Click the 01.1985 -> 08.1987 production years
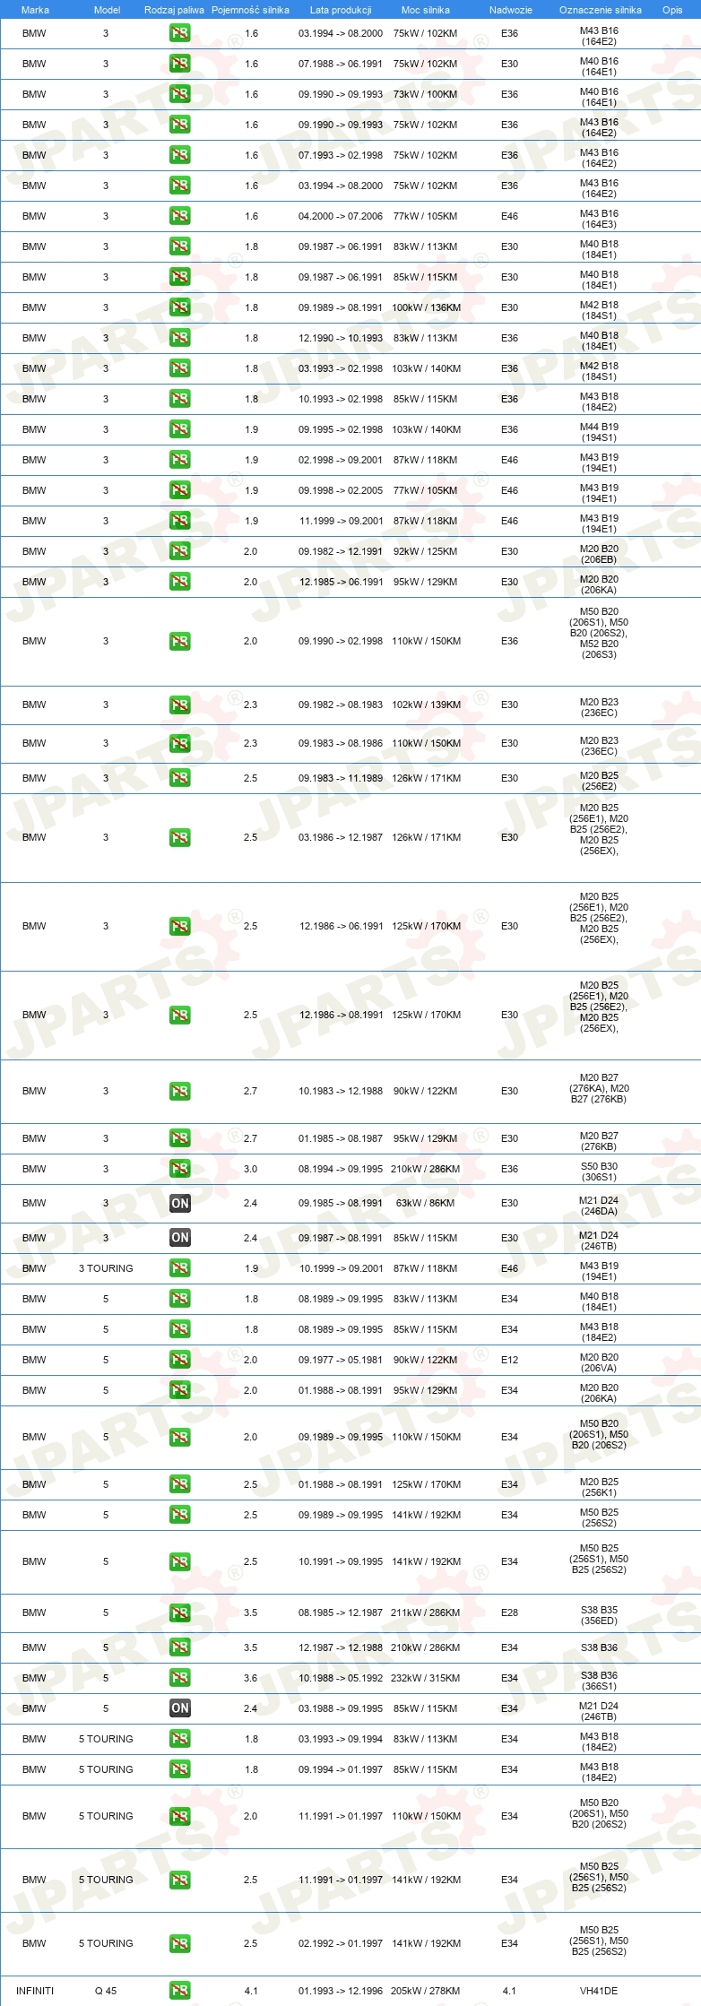701x2006 pixels. coord(341,1138)
